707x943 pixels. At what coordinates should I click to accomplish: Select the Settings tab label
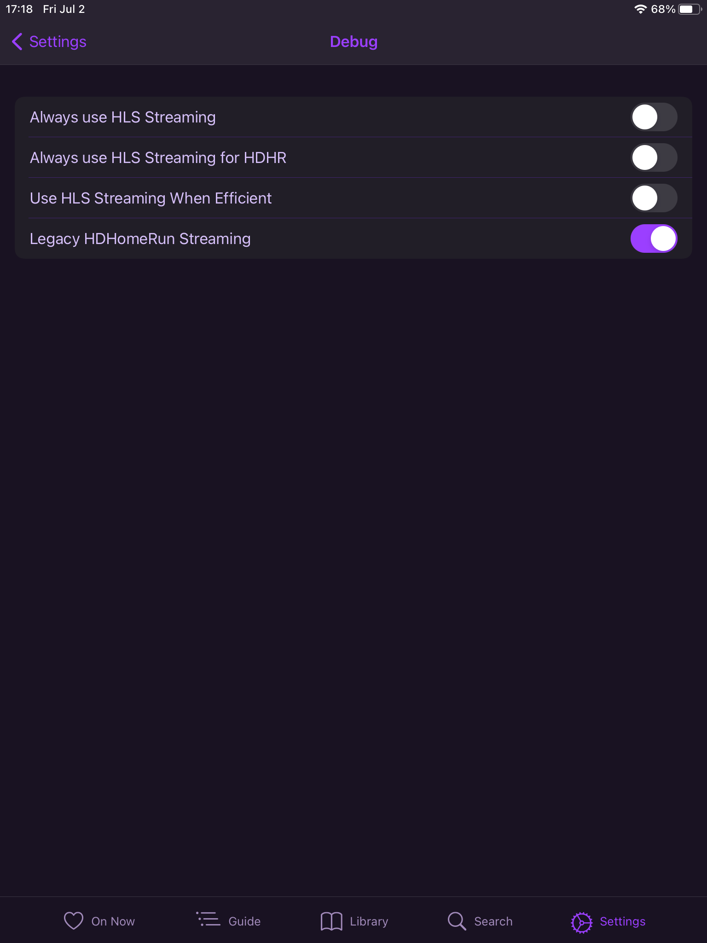tap(622, 921)
